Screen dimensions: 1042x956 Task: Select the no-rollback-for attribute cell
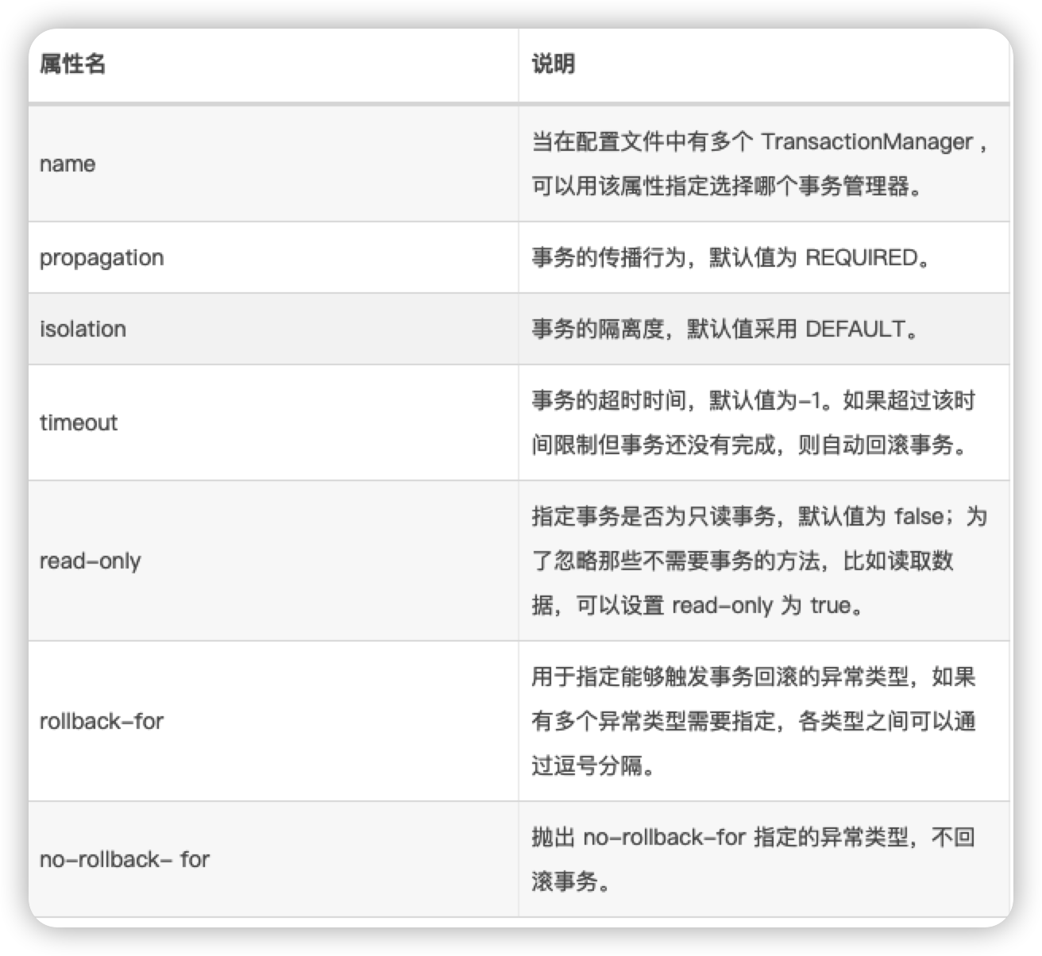[x=125, y=858]
